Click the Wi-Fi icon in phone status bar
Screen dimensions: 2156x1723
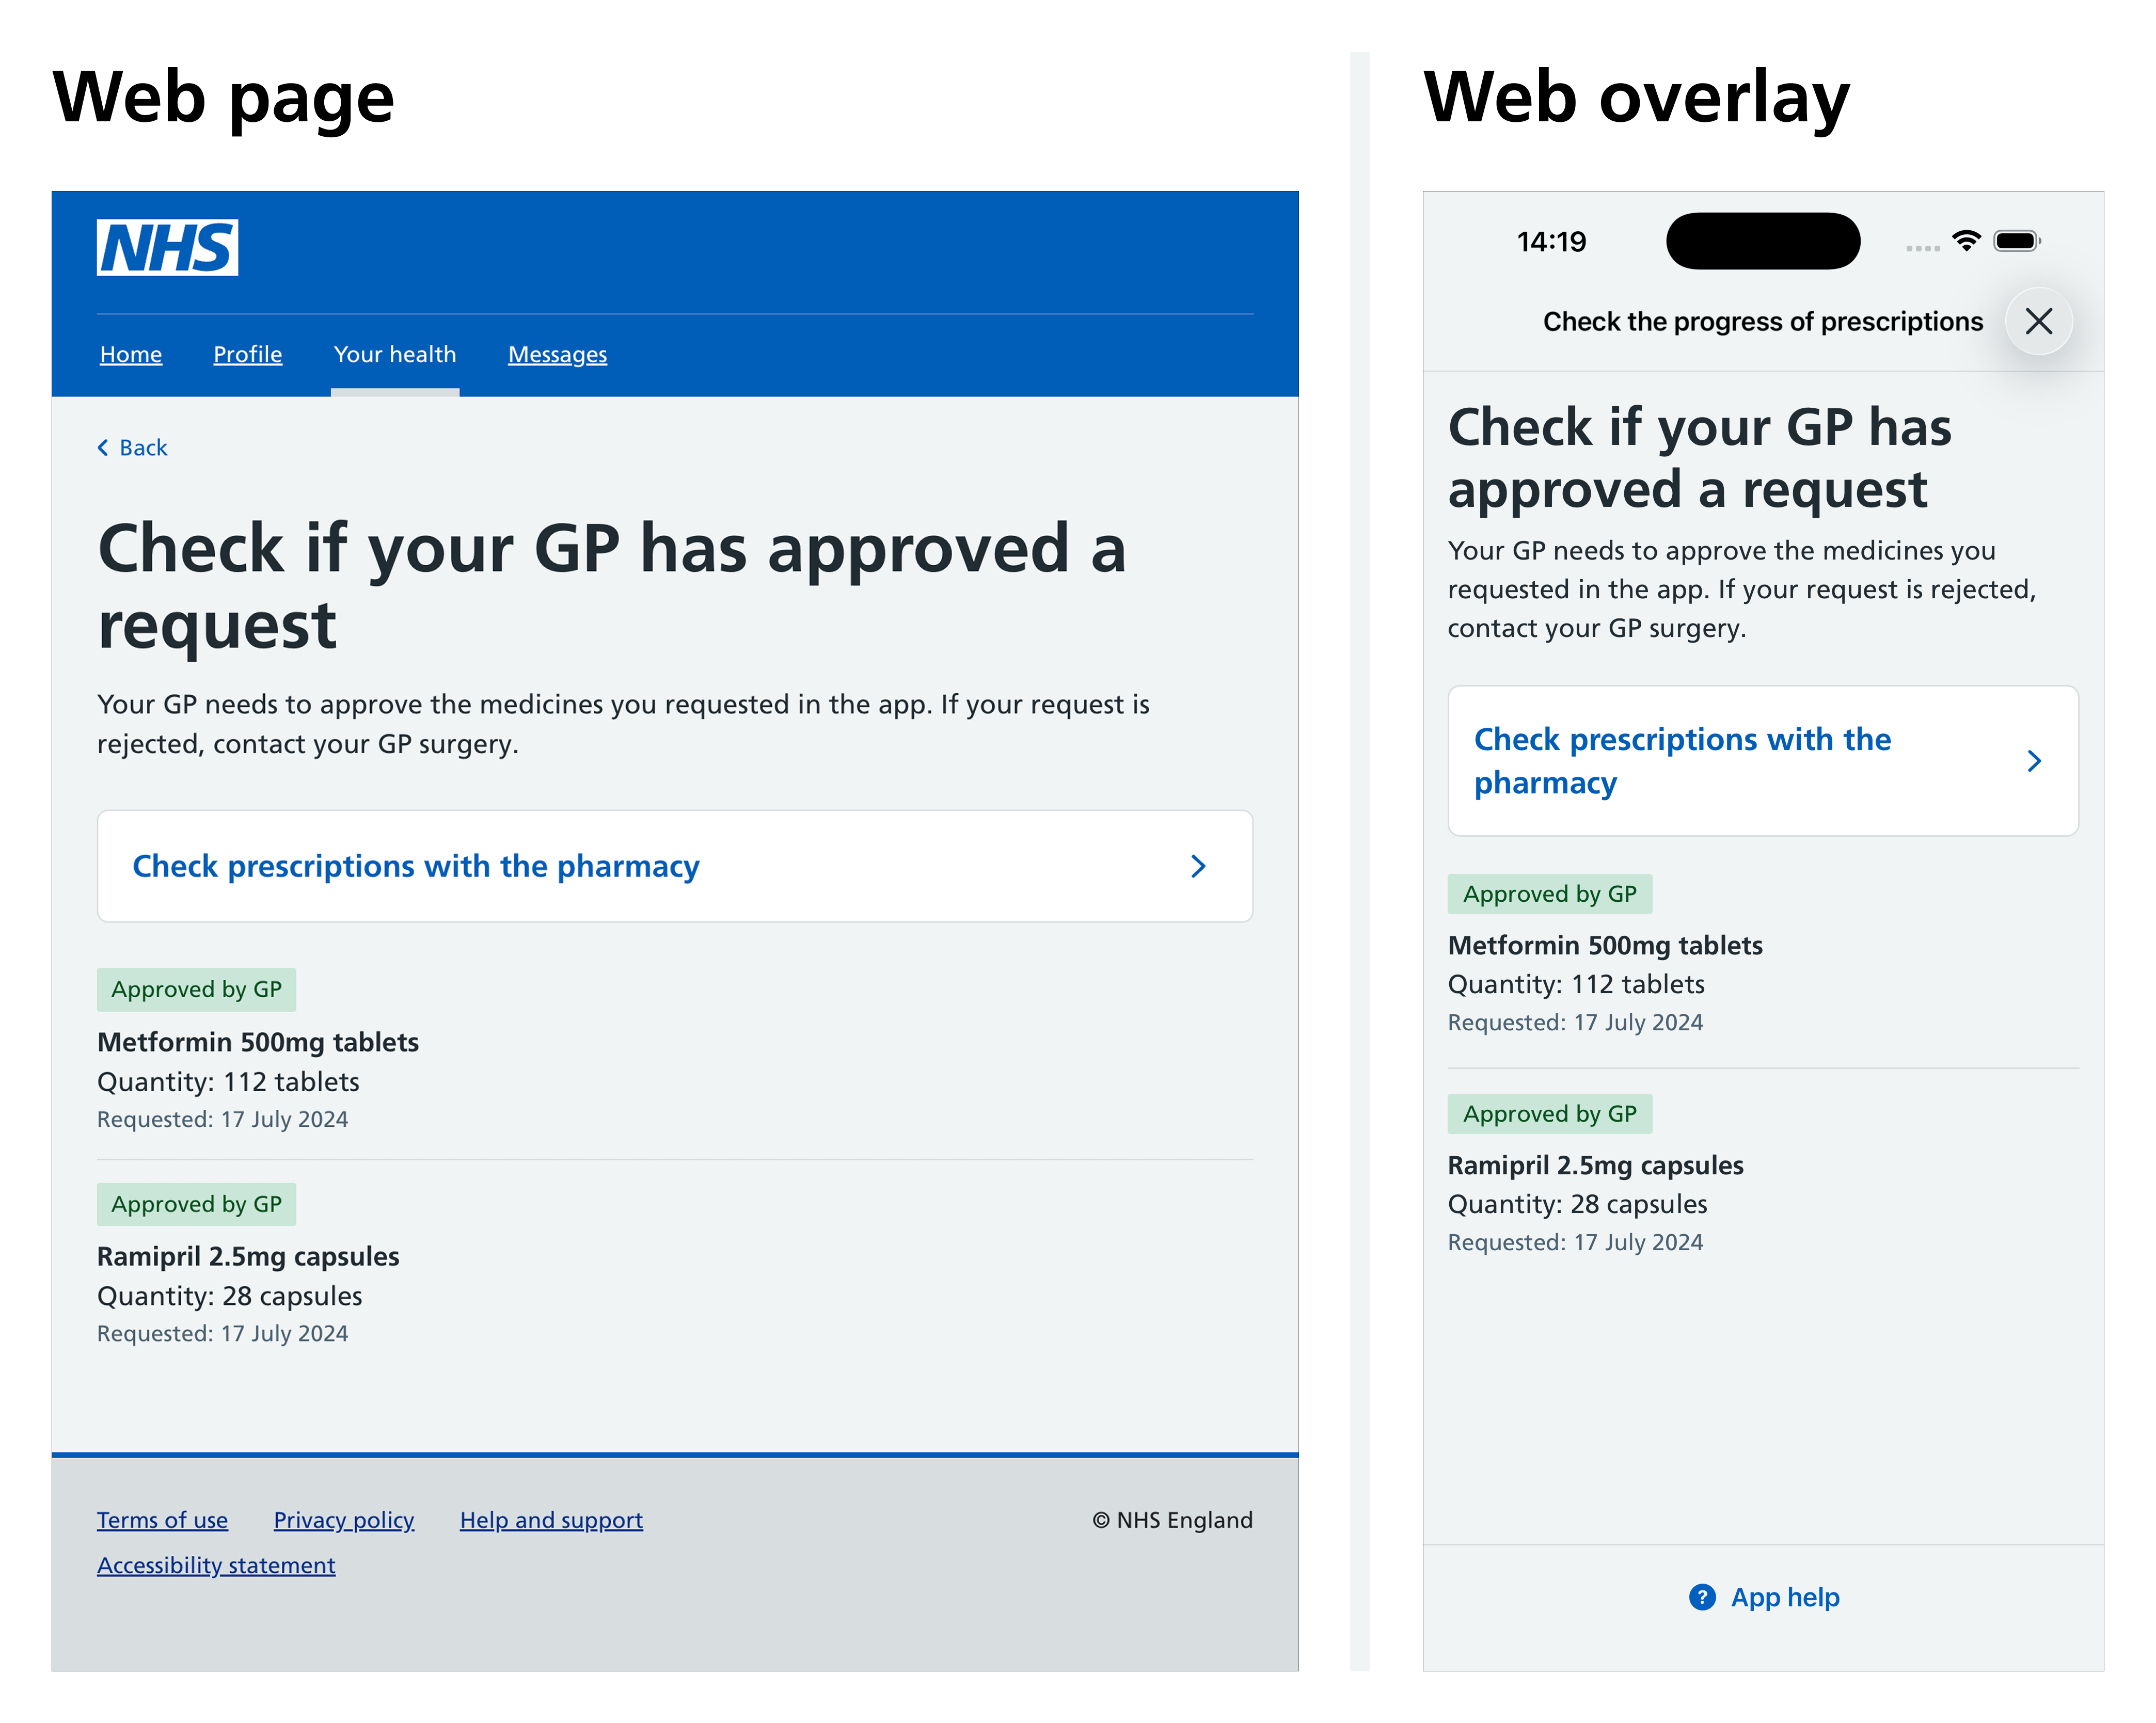coord(1966,241)
